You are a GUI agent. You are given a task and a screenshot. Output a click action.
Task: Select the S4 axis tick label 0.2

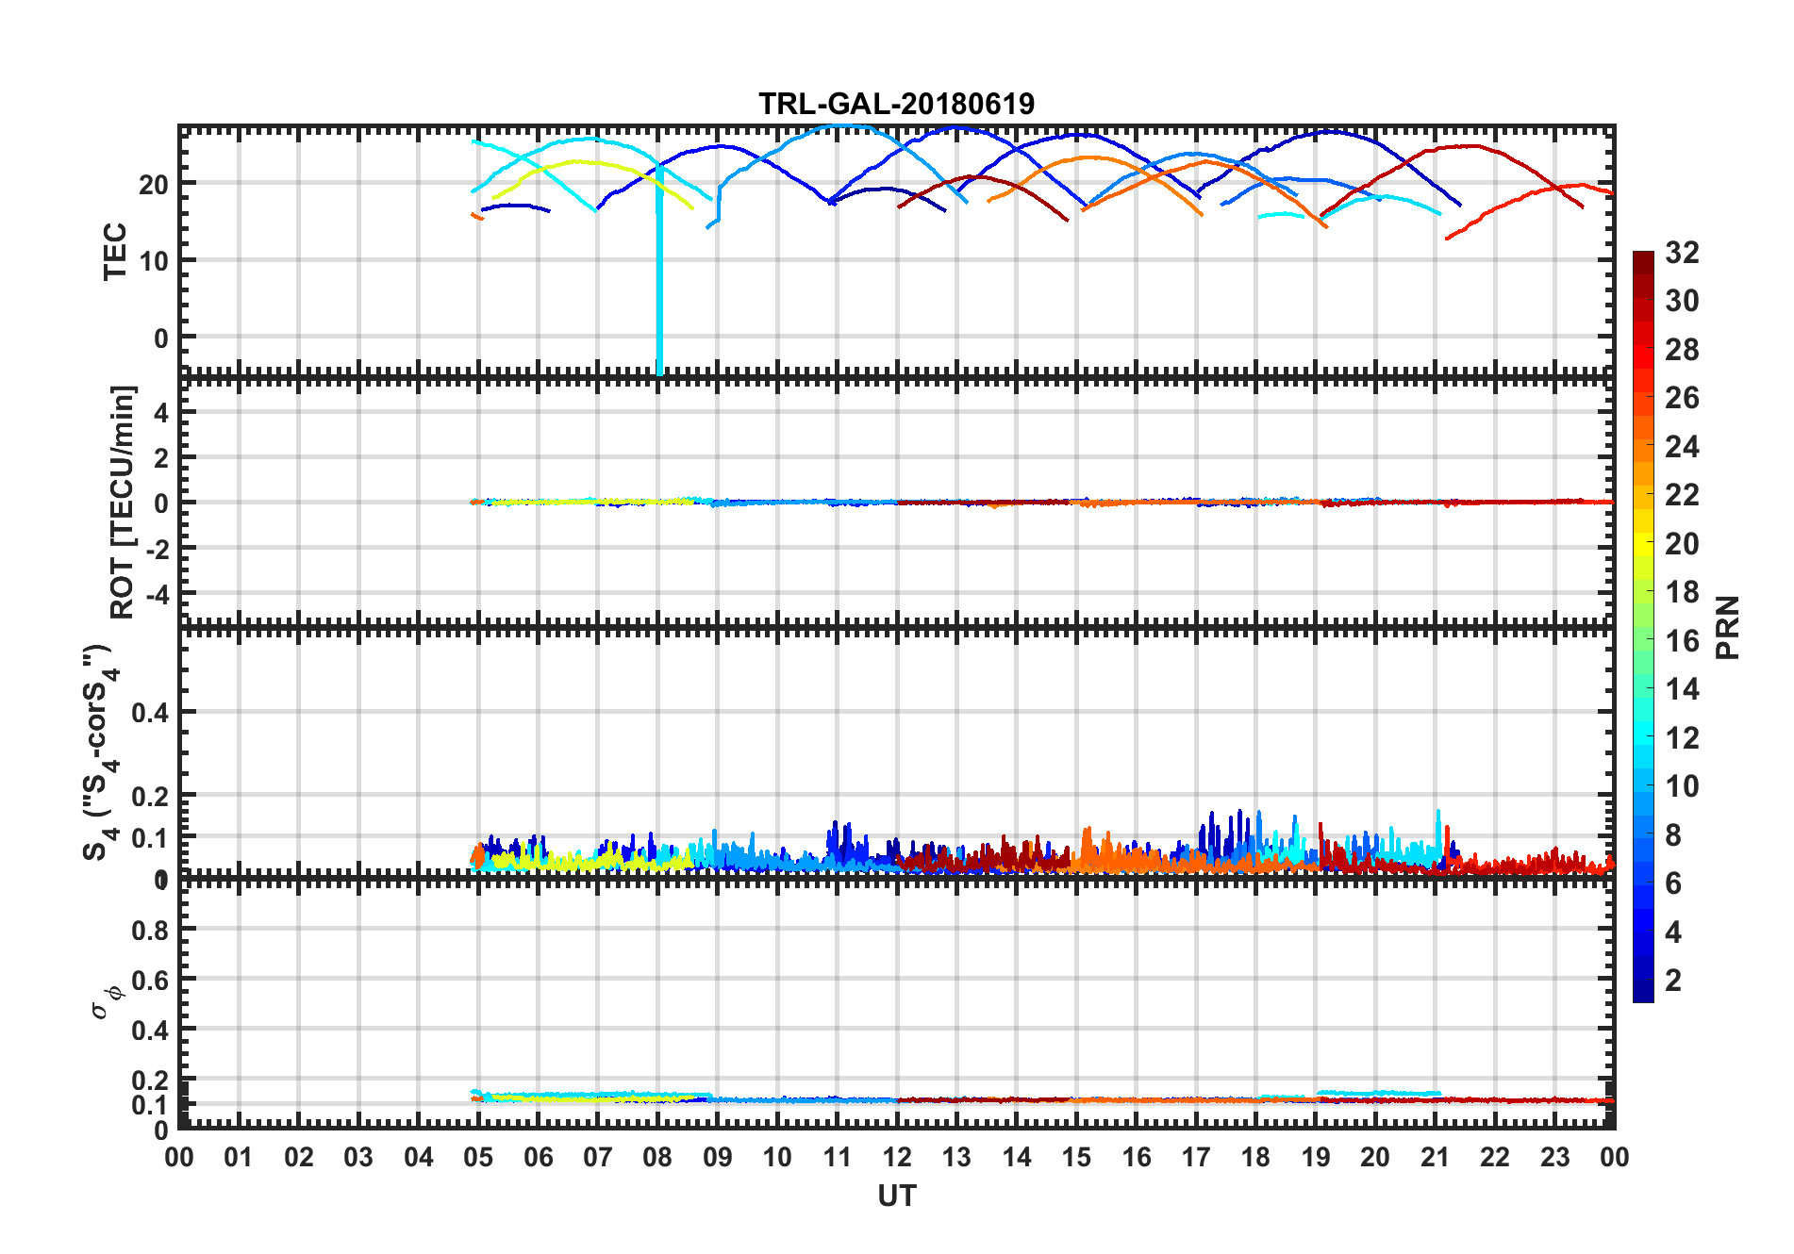tap(150, 797)
